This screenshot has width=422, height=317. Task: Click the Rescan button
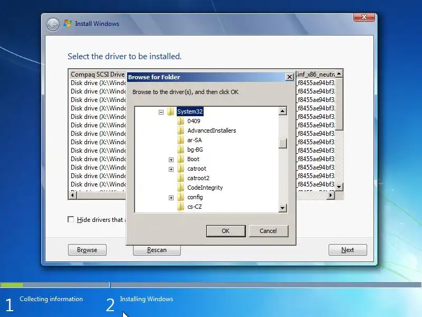[157, 250]
